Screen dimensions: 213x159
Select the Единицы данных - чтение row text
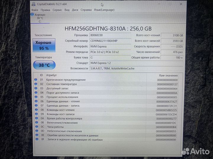[63, 101]
